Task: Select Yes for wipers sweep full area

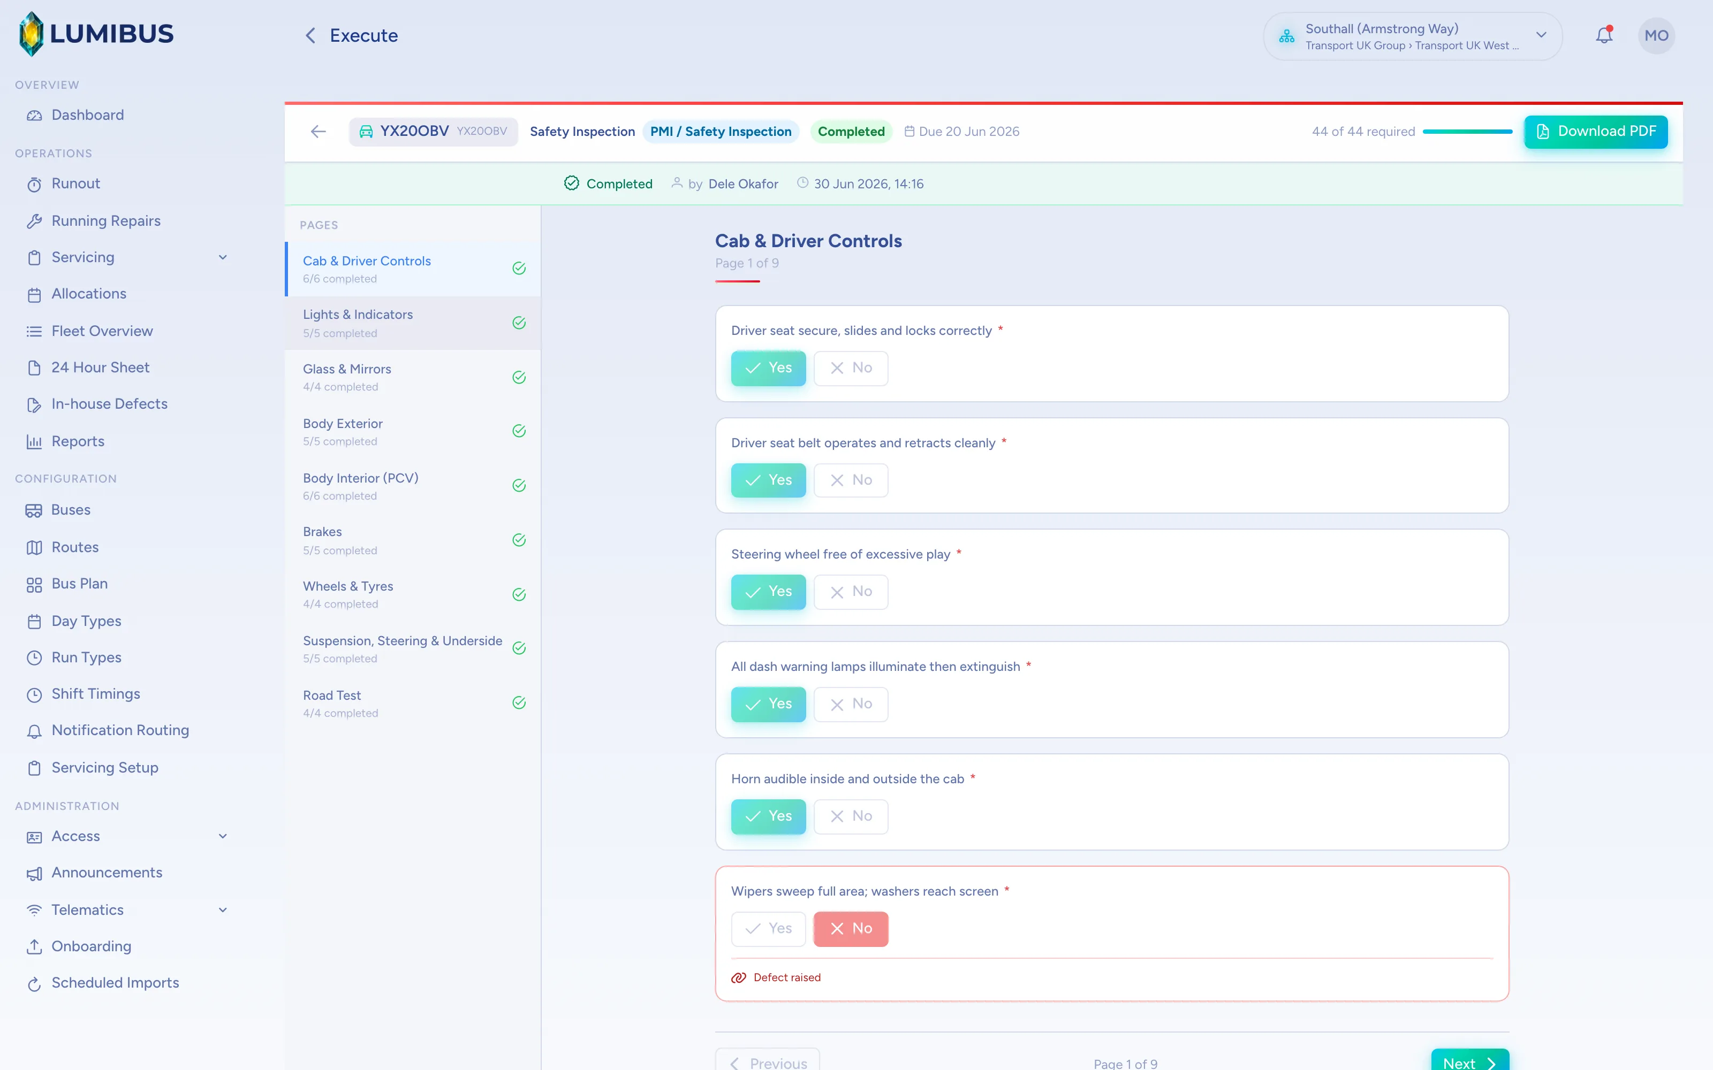Action: click(768, 928)
